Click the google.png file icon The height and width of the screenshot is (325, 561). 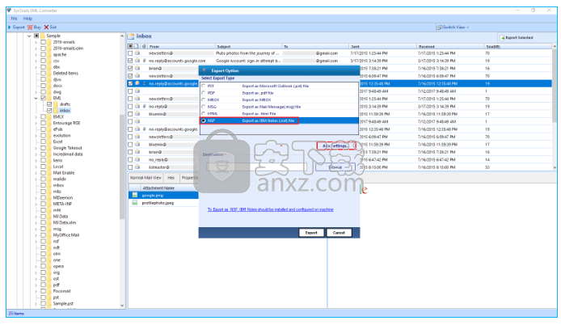(x=134, y=196)
